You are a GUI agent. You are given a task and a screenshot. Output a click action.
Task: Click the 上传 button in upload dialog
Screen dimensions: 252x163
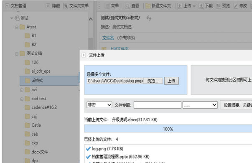coord(171,81)
